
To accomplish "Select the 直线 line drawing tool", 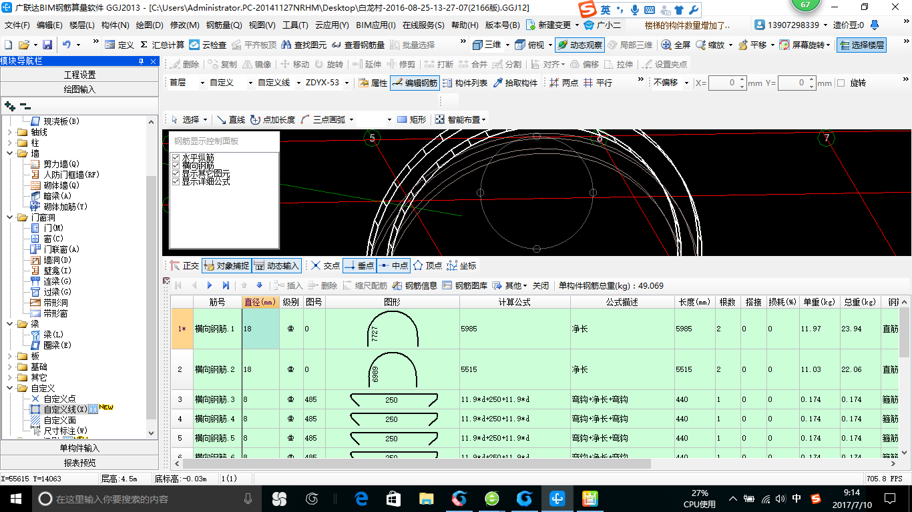I will tap(231, 119).
